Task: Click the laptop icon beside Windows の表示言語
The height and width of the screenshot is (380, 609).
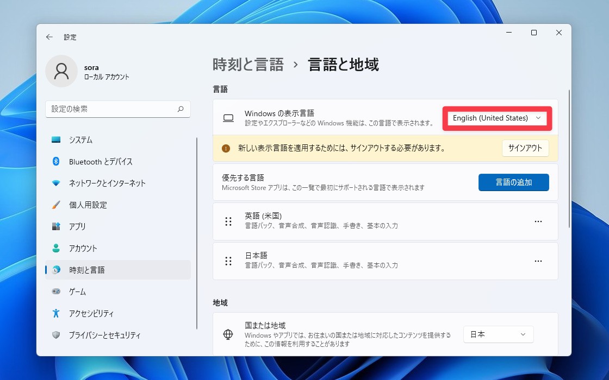Action: click(228, 118)
